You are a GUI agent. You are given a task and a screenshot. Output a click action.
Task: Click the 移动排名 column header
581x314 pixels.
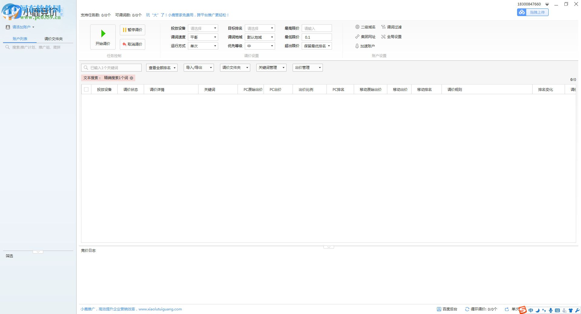click(426, 89)
